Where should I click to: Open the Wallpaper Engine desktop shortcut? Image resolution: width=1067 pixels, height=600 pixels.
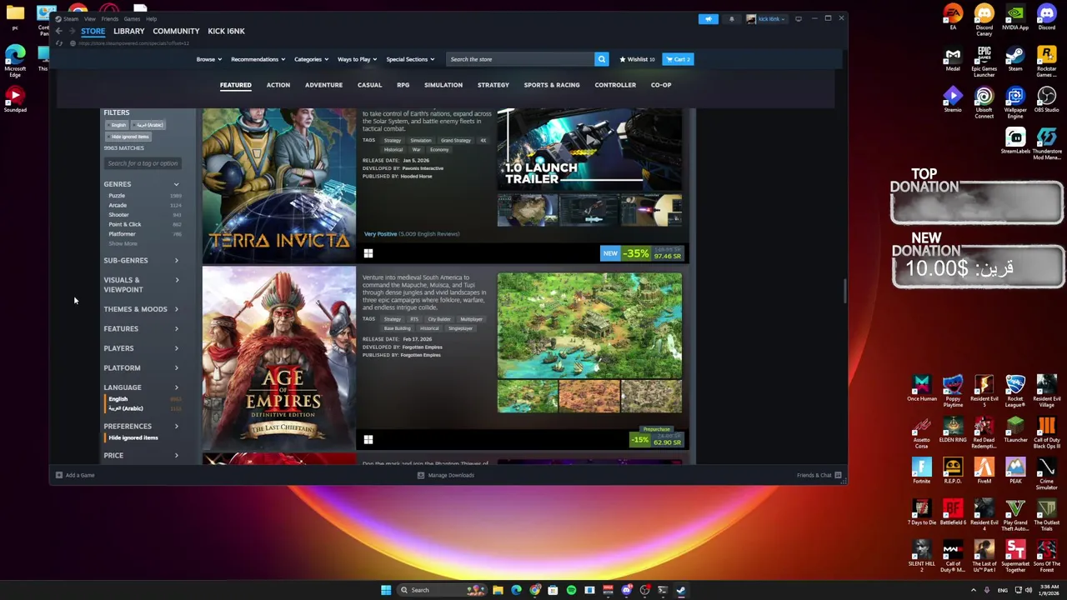(1015, 102)
